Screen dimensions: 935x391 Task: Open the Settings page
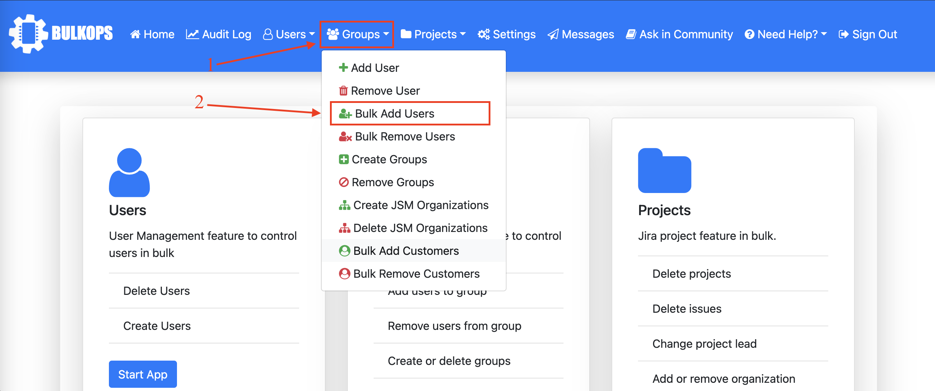[506, 34]
